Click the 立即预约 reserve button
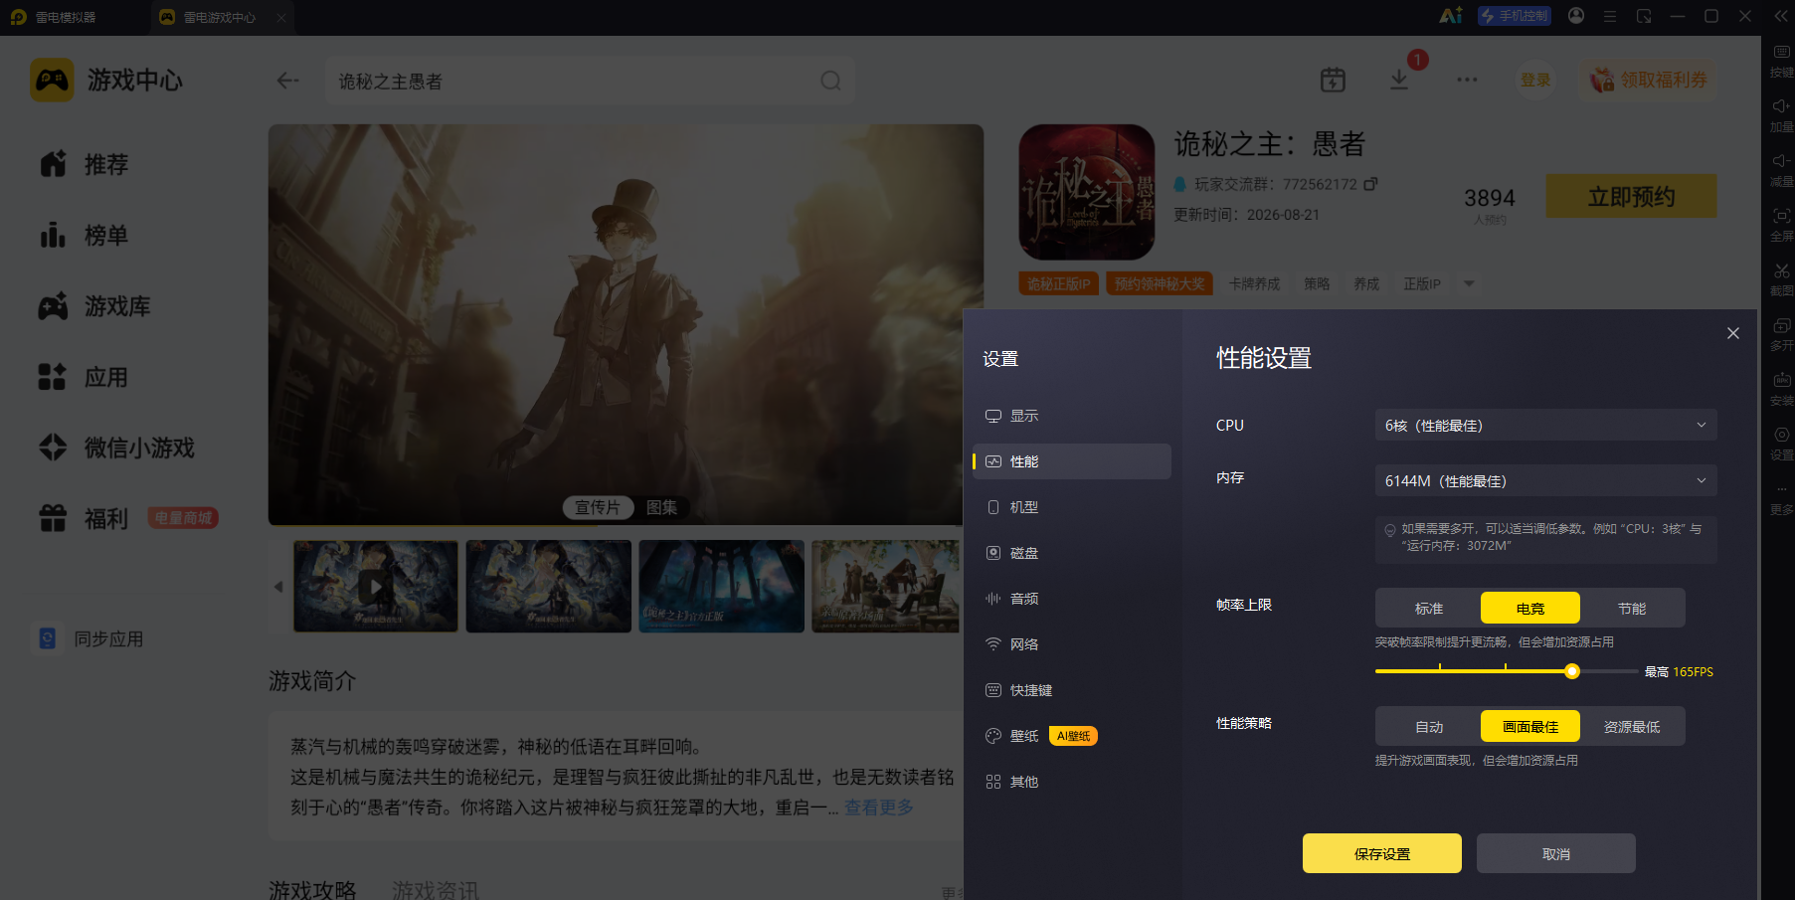The width and height of the screenshot is (1795, 900). point(1631,196)
